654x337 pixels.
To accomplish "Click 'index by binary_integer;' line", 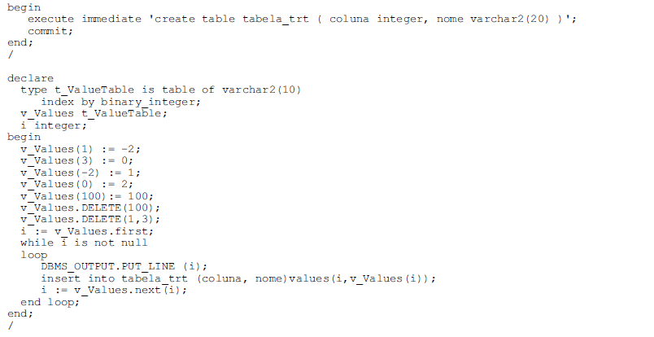I will (120, 102).
